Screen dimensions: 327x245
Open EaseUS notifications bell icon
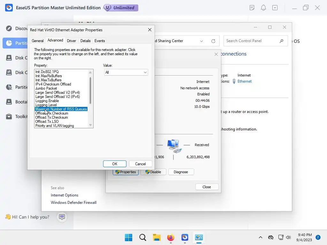click(x=263, y=8)
